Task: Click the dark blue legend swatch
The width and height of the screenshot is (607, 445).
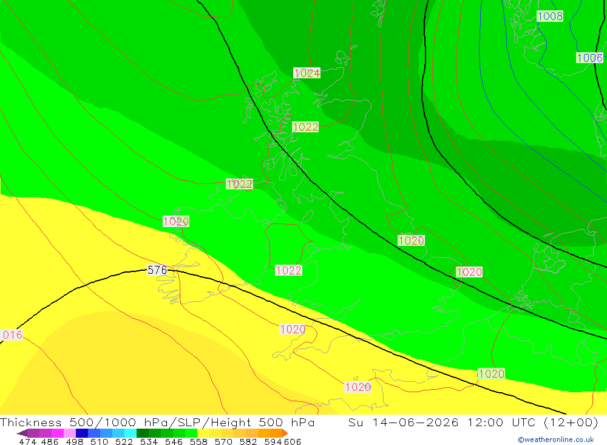Action: (x=82, y=433)
